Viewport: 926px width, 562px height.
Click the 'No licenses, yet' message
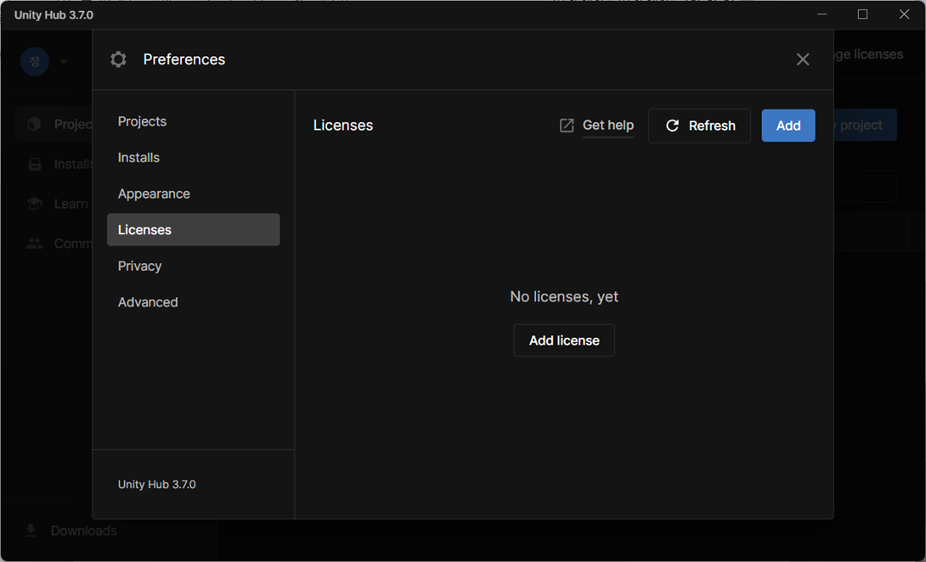(x=564, y=296)
